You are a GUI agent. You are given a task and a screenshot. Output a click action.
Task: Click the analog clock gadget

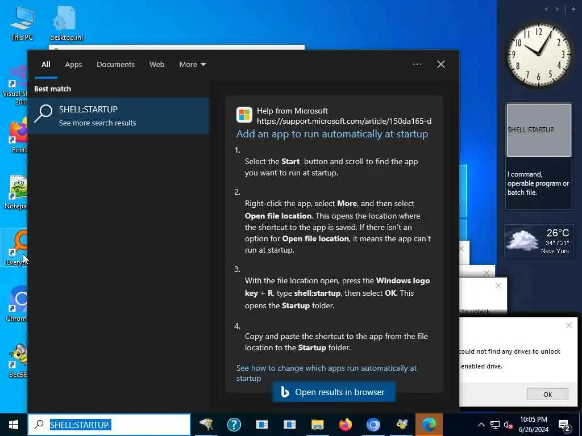pos(538,55)
